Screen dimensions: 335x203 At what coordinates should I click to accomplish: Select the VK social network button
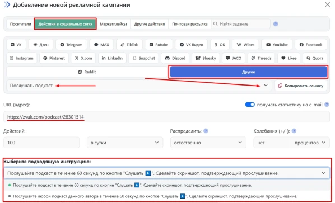(x=16, y=45)
